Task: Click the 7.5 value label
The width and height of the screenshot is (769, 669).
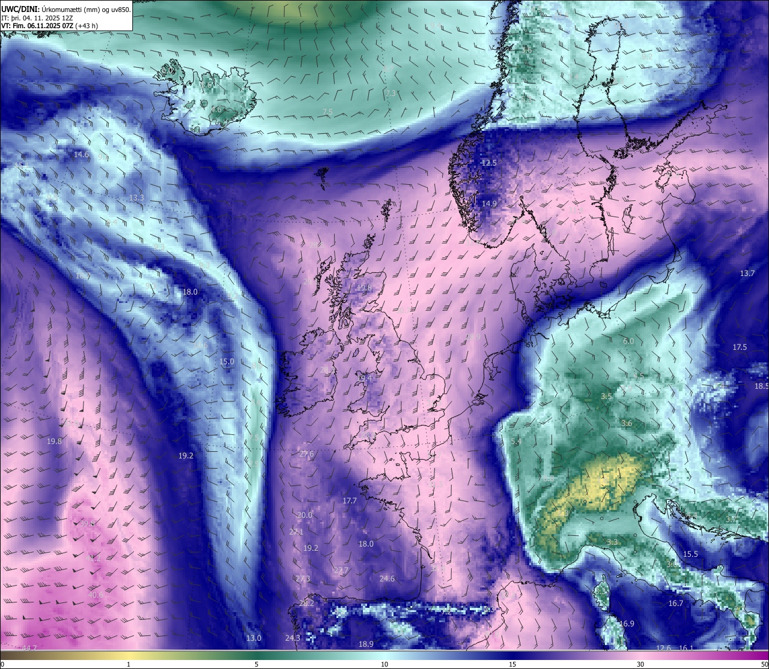Action: 327,112
